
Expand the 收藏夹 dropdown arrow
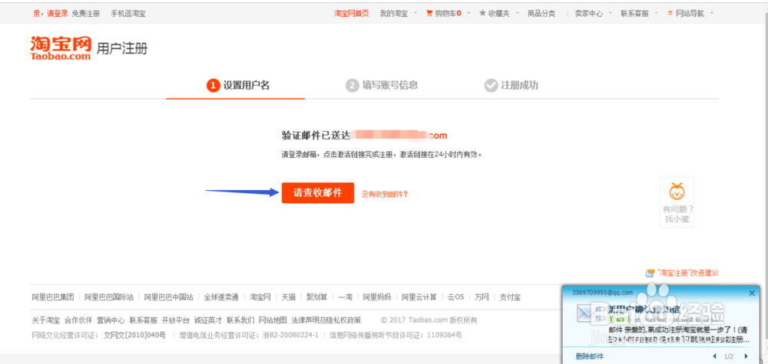[517, 13]
